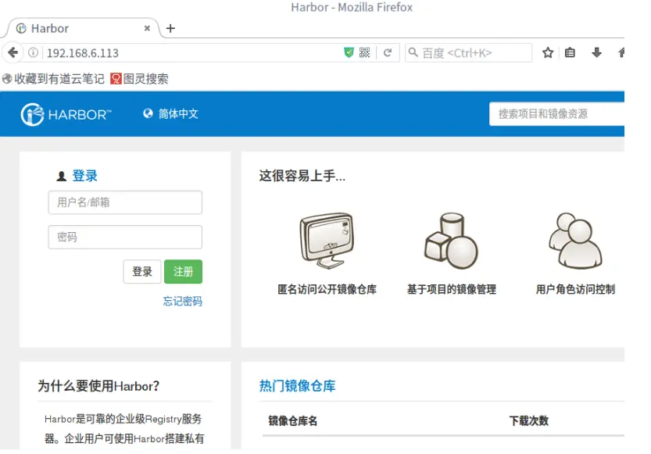Click the red 图灵搜索 bookmark icon
This screenshot has width=651, height=454.
(x=116, y=79)
